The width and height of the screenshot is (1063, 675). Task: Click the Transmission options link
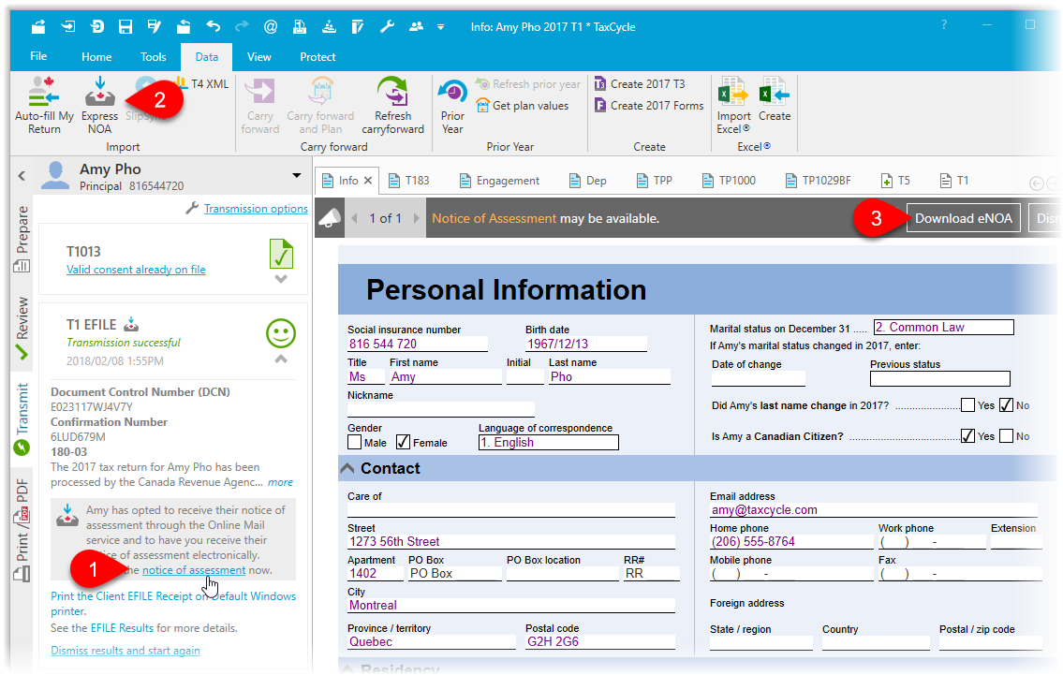(256, 209)
